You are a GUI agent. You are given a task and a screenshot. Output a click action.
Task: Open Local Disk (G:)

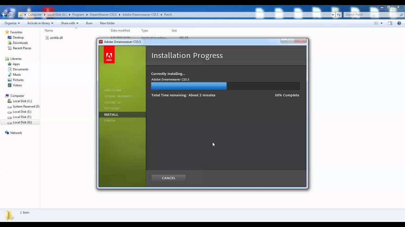(x=22, y=122)
